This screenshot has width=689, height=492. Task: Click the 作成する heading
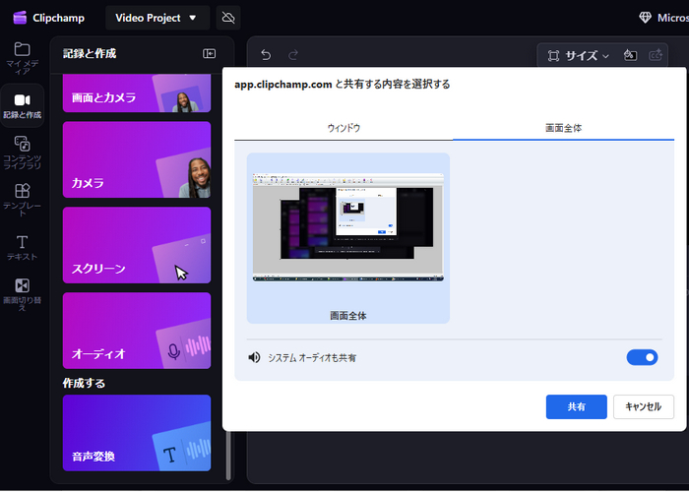(84, 383)
